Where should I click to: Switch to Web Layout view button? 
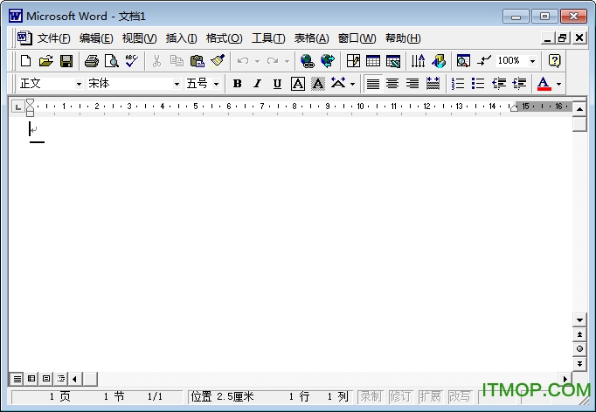pos(31,379)
